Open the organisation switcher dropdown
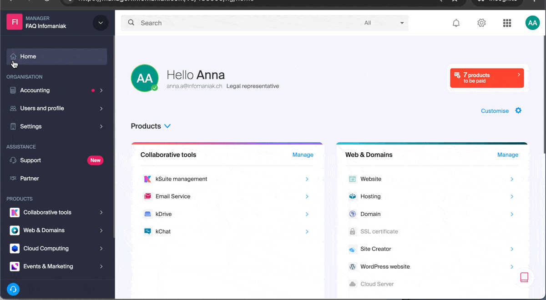Screen dimensions: 546x300 101,23
